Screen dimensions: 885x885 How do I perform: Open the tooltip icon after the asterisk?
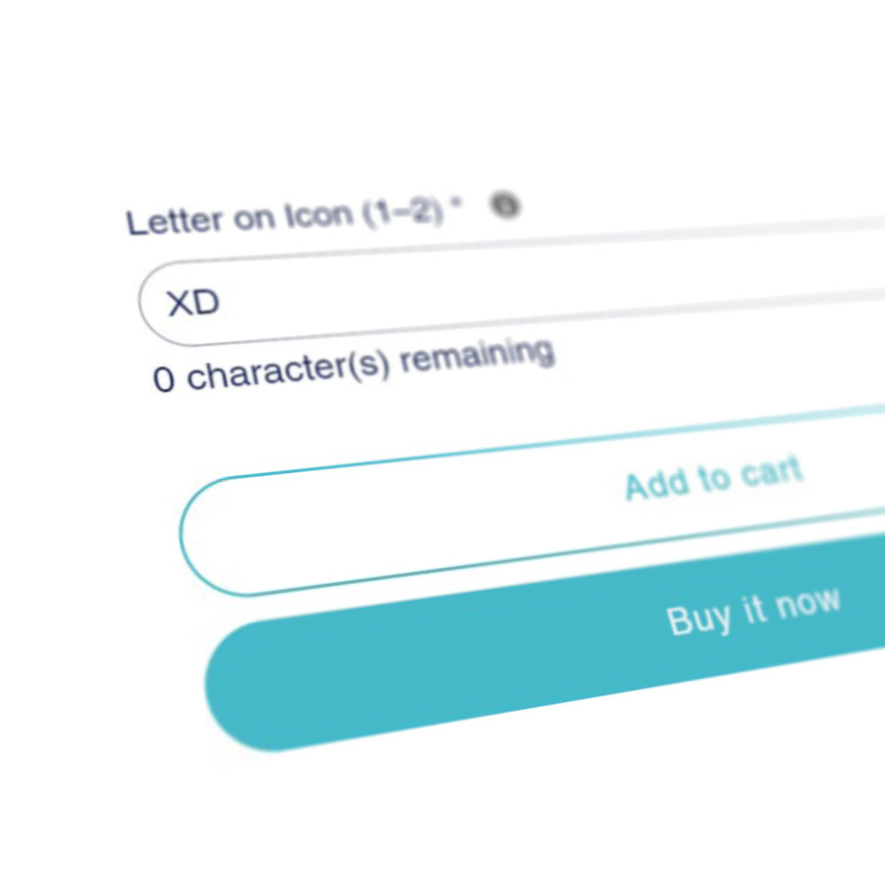click(505, 206)
